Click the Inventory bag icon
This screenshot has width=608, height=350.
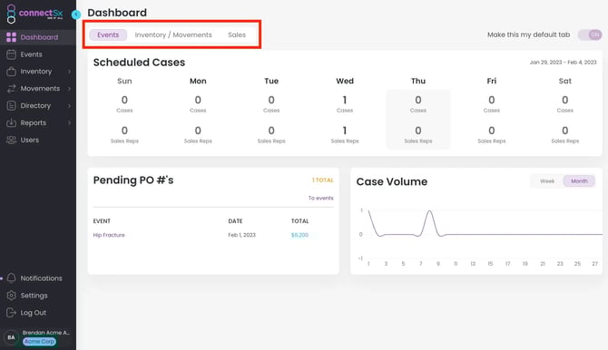(11, 72)
